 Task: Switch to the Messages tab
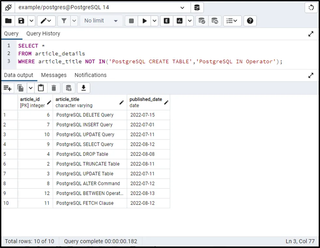54,75
